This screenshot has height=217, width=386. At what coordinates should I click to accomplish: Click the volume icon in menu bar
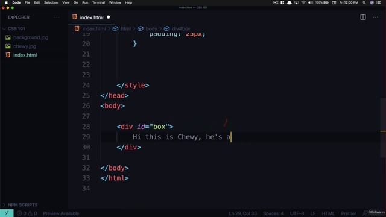click(311, 2)
